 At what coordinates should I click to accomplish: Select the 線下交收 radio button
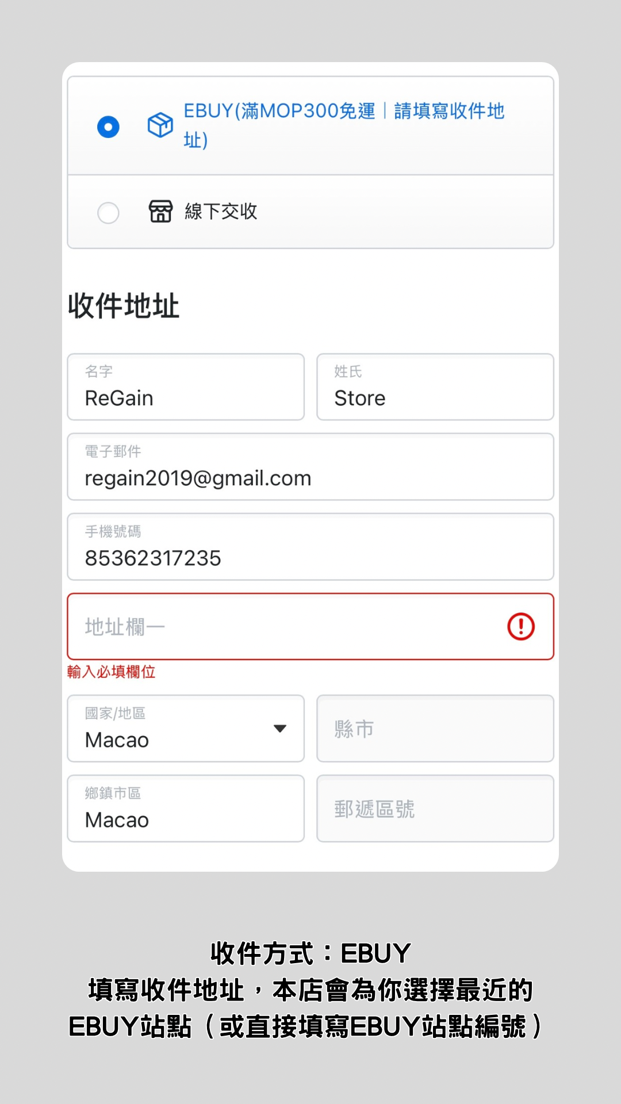[108, 213]
